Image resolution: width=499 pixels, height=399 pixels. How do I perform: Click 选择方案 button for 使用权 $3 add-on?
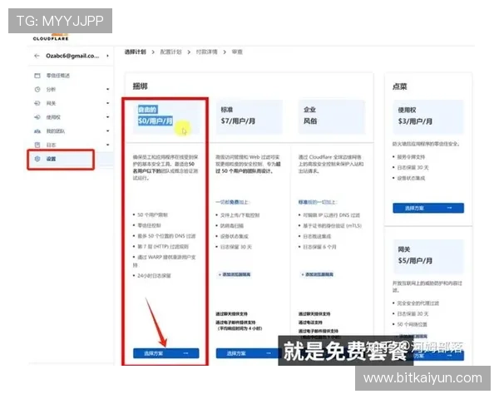click(x=428, y=208)
